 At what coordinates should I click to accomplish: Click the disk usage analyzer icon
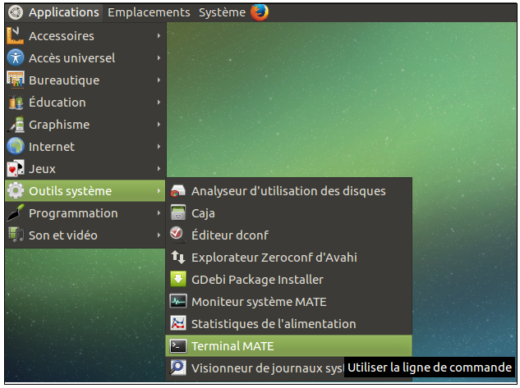click(x=178, y=191)
